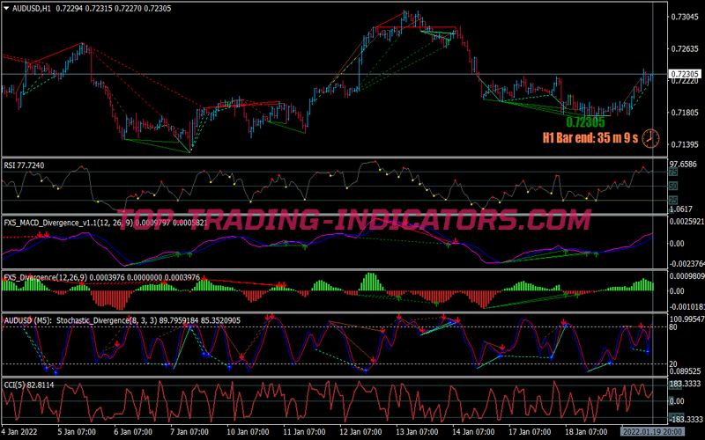
Task: Click the 50 level label in RSI panel
Action: coord(673,187)
